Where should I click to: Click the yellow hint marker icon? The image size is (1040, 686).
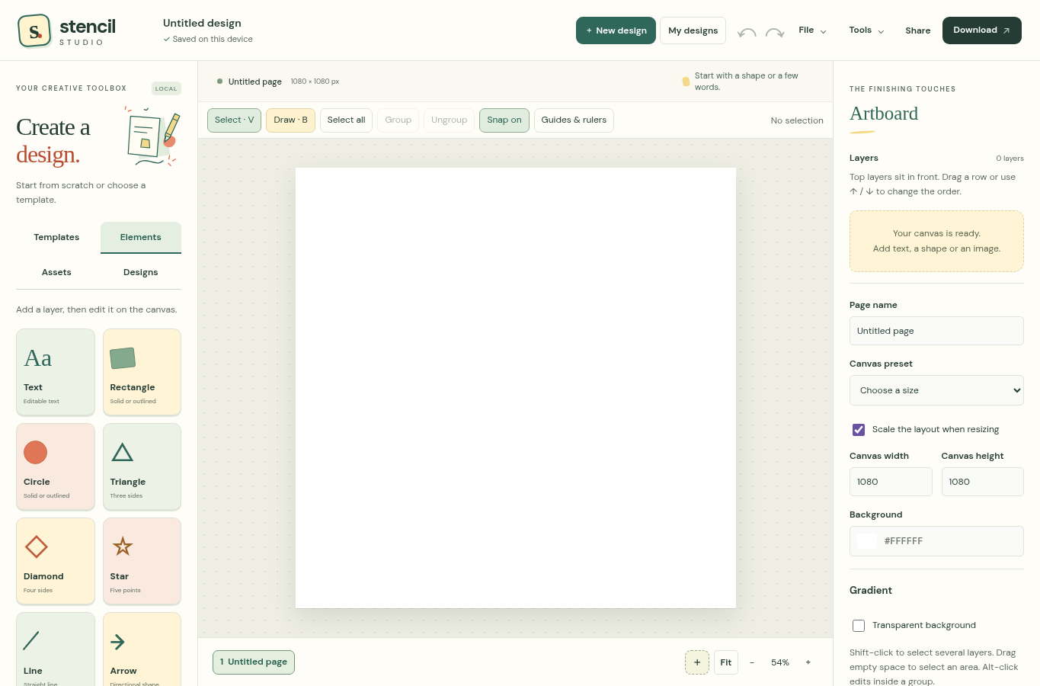coord(686,81)
